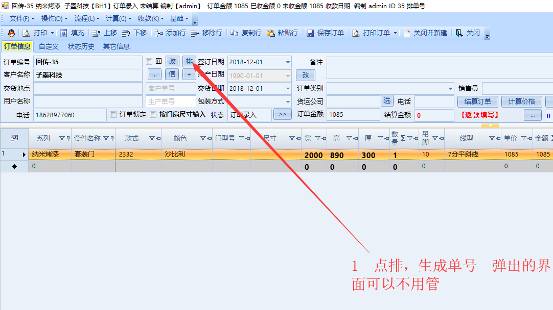The width and height of the screenshot is (553, 310).
Task: Copy row using 复制行
Action: point(246,33)
